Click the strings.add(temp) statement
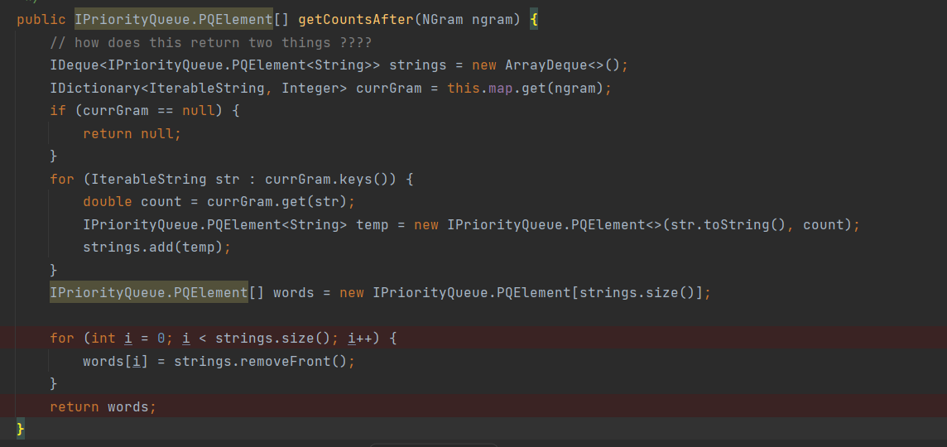The height and width of the screenshot is (447, 947). (157, 248)
